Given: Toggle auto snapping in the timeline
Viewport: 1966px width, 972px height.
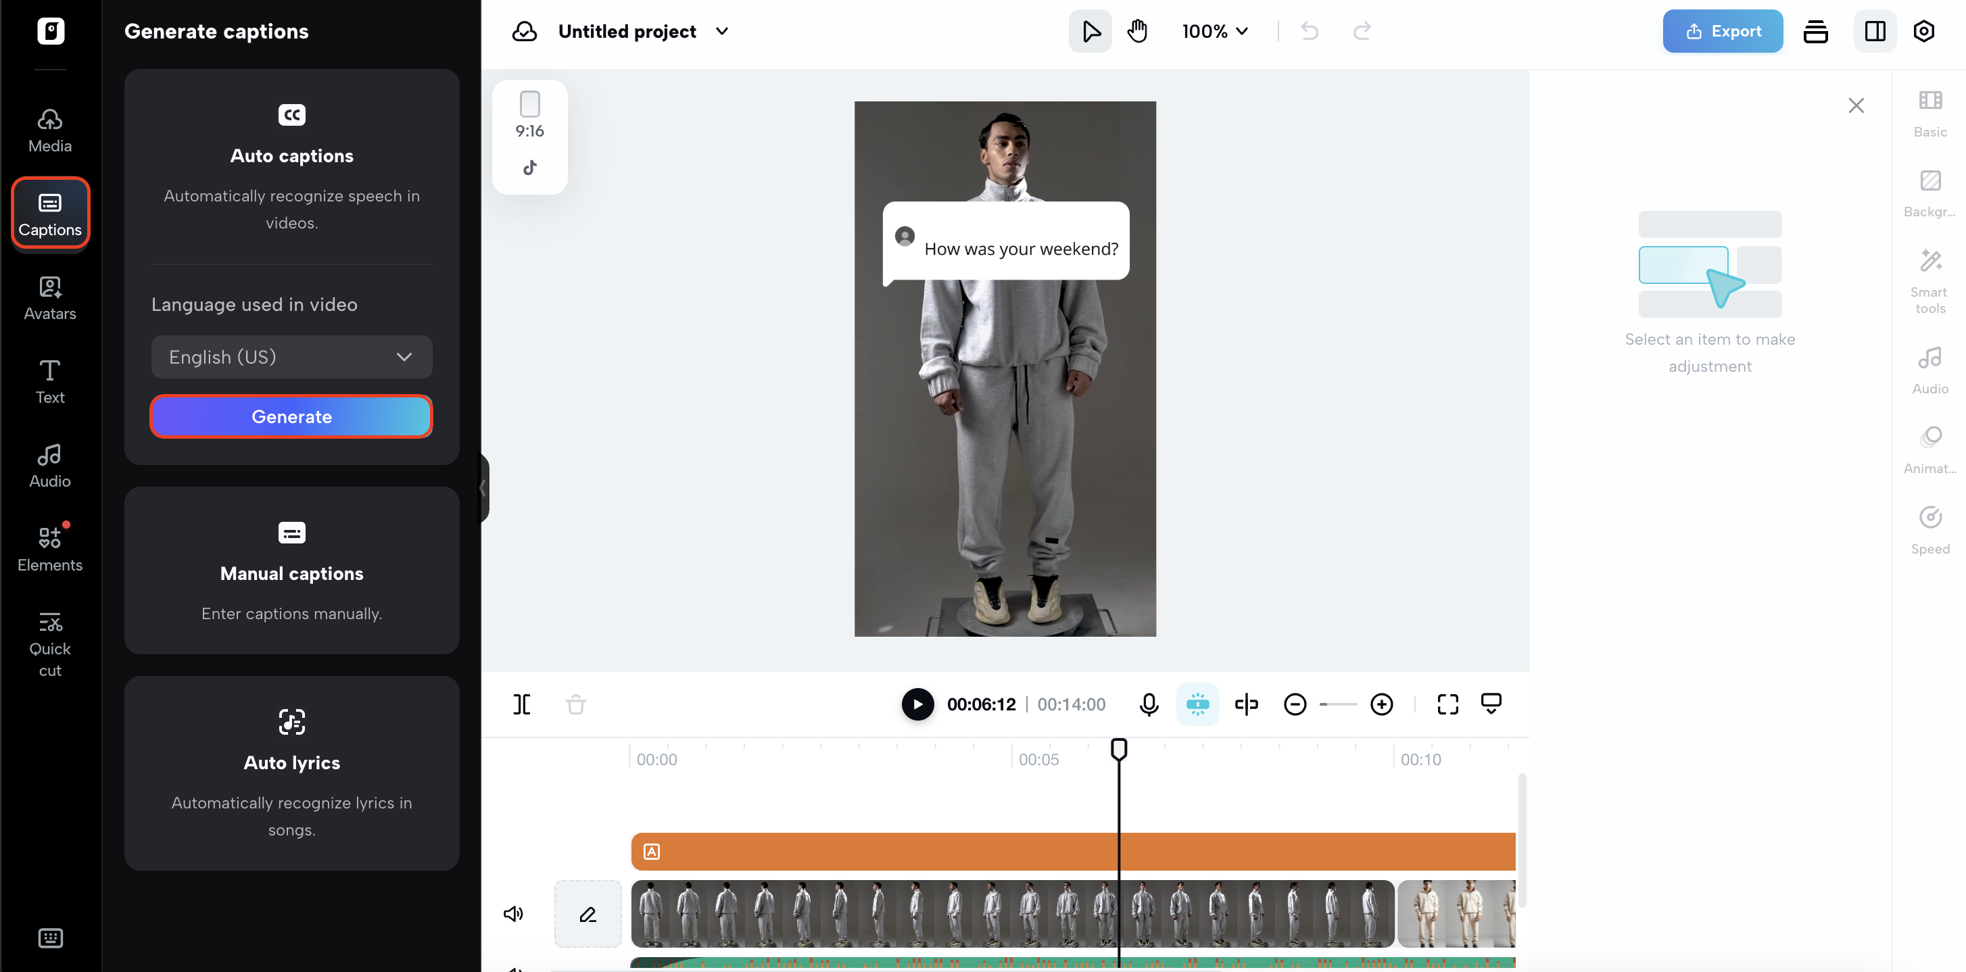Looking at the screenshot, I should pos(1197,704).
